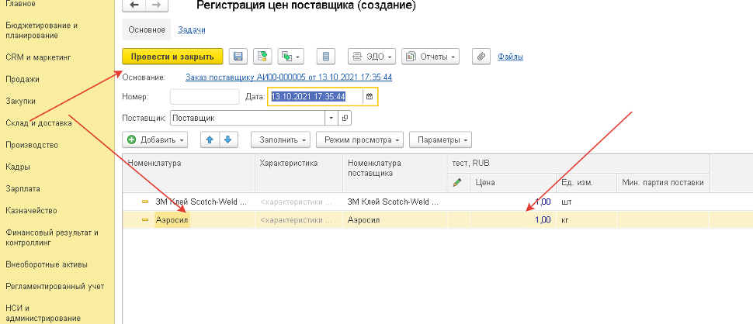Move row down with blue arrow
The image size is (753, 324).
pyautogui.click(x=228, y=140)
